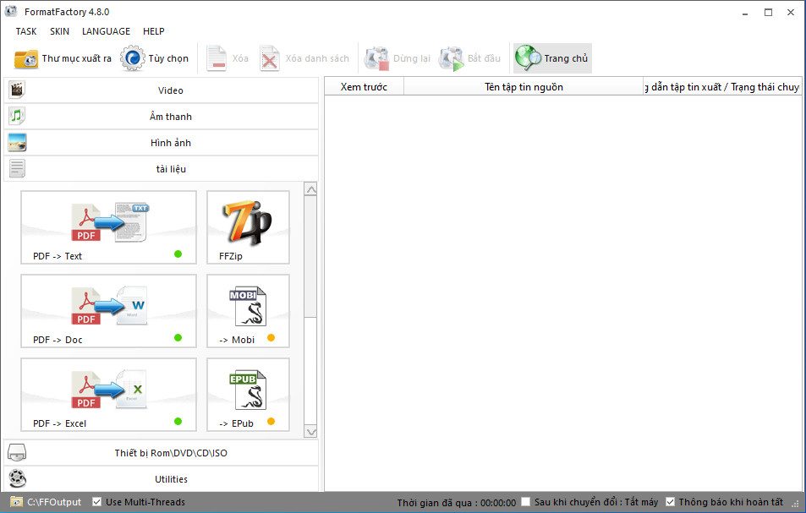
Task: Expand the Hình ảnh category
Action: click(x=161, y=143)
